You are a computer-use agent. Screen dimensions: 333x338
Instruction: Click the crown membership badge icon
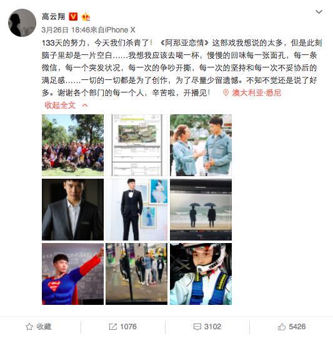[86, 17]
